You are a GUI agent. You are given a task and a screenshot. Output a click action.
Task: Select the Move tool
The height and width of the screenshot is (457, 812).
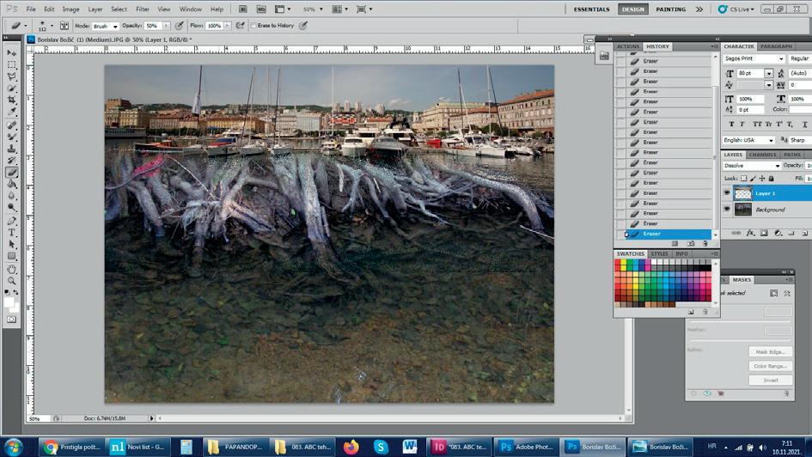11,53
